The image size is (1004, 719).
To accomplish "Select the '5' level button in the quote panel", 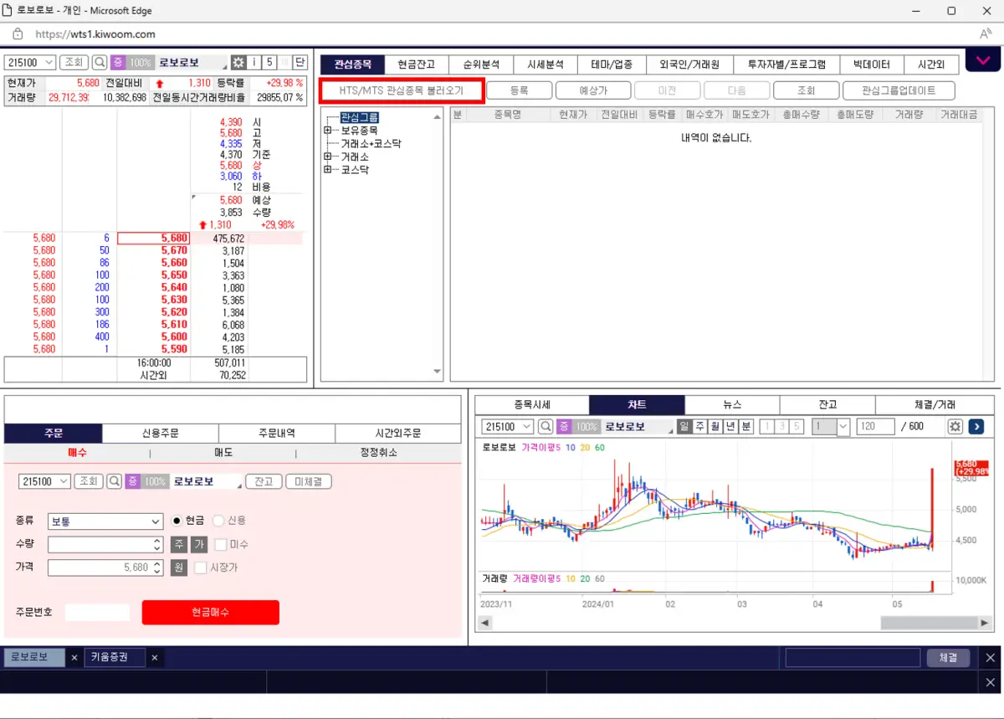I will [x=269, y=63].
